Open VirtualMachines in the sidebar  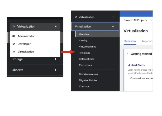(x=87, y=47)
